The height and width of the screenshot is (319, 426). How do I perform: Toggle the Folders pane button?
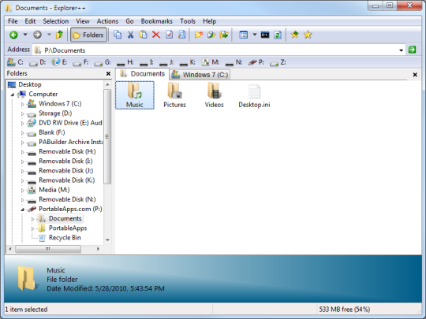tap(88, 35)
